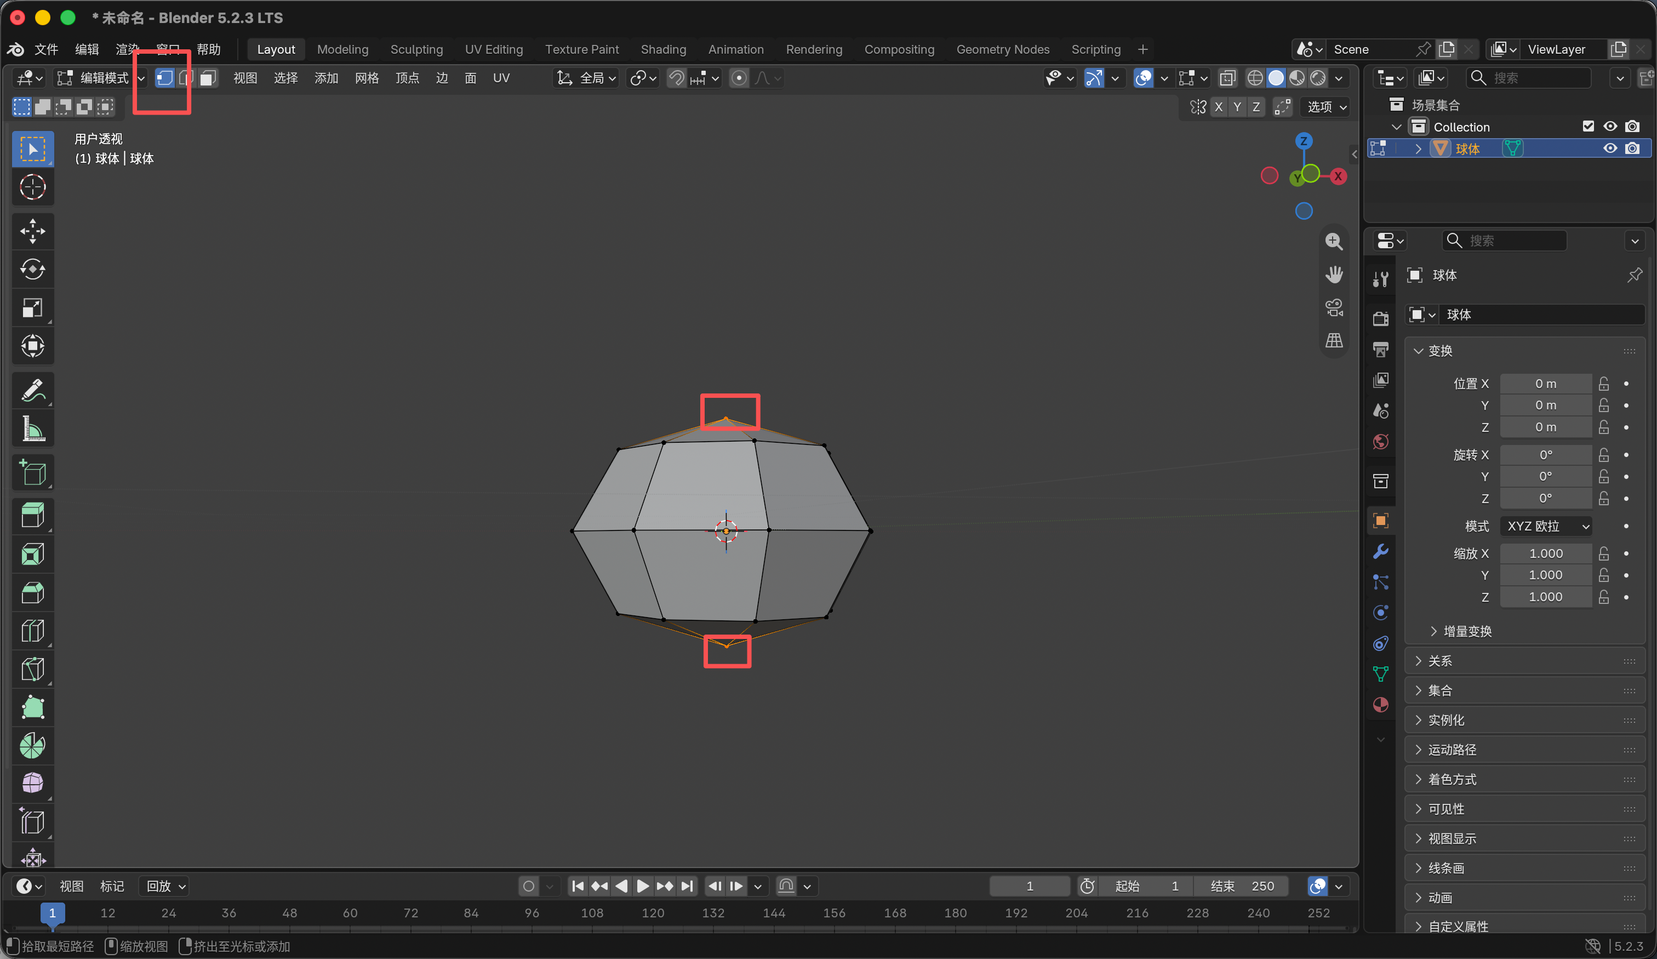Screen dimensions: 1657x959
Task: Click the 缩放 X value slider field
Action: (1545, 554)
